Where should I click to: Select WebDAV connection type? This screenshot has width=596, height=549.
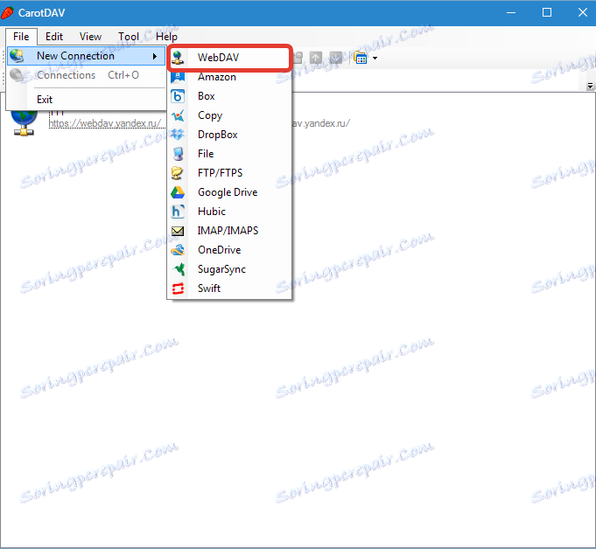(x=229, y=58)
